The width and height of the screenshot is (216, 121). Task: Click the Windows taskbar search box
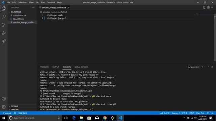tap(35, 118)
